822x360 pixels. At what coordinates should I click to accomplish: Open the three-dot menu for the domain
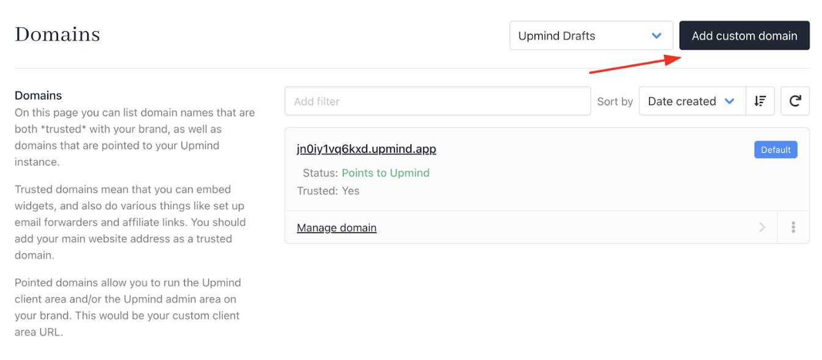click(x=793, y=228)
